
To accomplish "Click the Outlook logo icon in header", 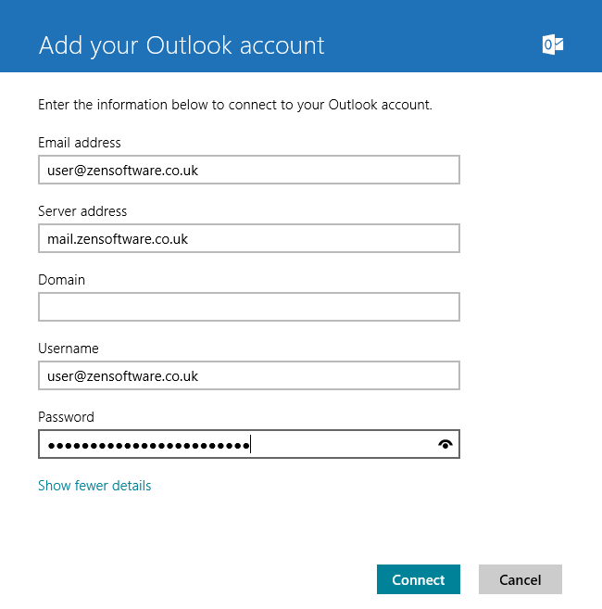I will pos(553,44).
